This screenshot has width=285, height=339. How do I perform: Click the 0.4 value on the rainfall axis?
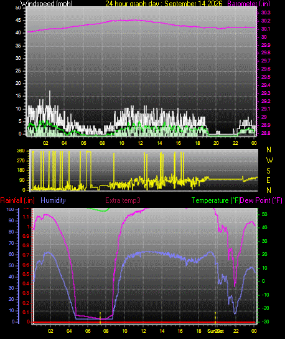[26, 283]
